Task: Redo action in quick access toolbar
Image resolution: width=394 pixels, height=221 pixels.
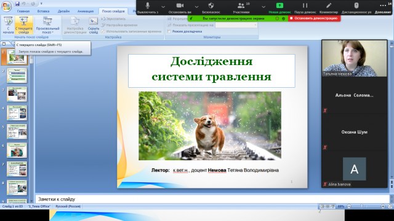Action: click(33, 4)
